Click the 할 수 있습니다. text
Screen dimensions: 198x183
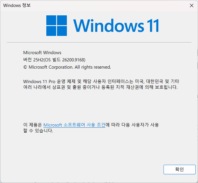click(x=38, y=131)
